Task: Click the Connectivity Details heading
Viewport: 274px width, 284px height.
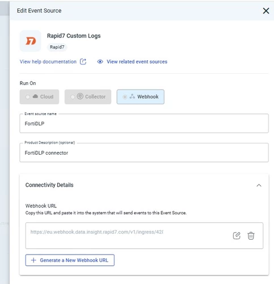Action: (49, 185)
